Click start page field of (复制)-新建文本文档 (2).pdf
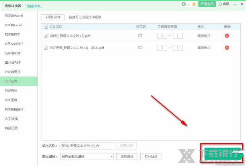246x166 pixels. click(162, 36)
